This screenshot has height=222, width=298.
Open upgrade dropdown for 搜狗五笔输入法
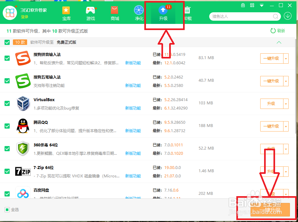tap(286, 81)
